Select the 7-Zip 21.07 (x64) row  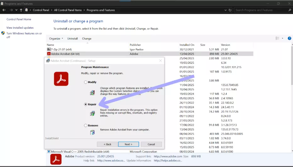150,49
